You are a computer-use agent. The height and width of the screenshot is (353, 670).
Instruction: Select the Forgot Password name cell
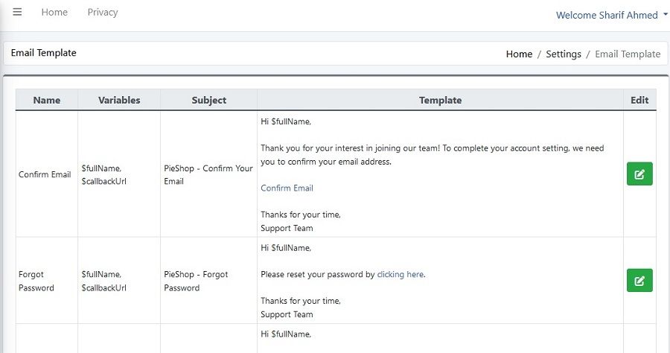click(x=36, y=281)
